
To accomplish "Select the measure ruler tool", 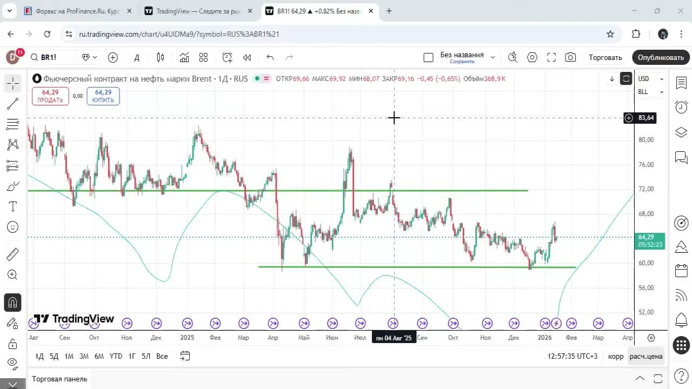I will 12,253.
